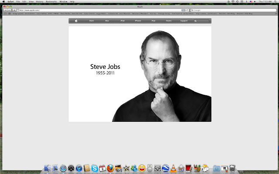Visit the iPad page
This screenshot has width=279, height=174.
coord(153,21)
